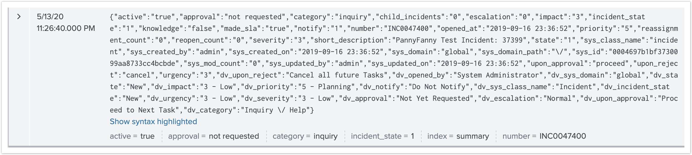
Task: Select the category value inquiry
Action: [326, 136]
